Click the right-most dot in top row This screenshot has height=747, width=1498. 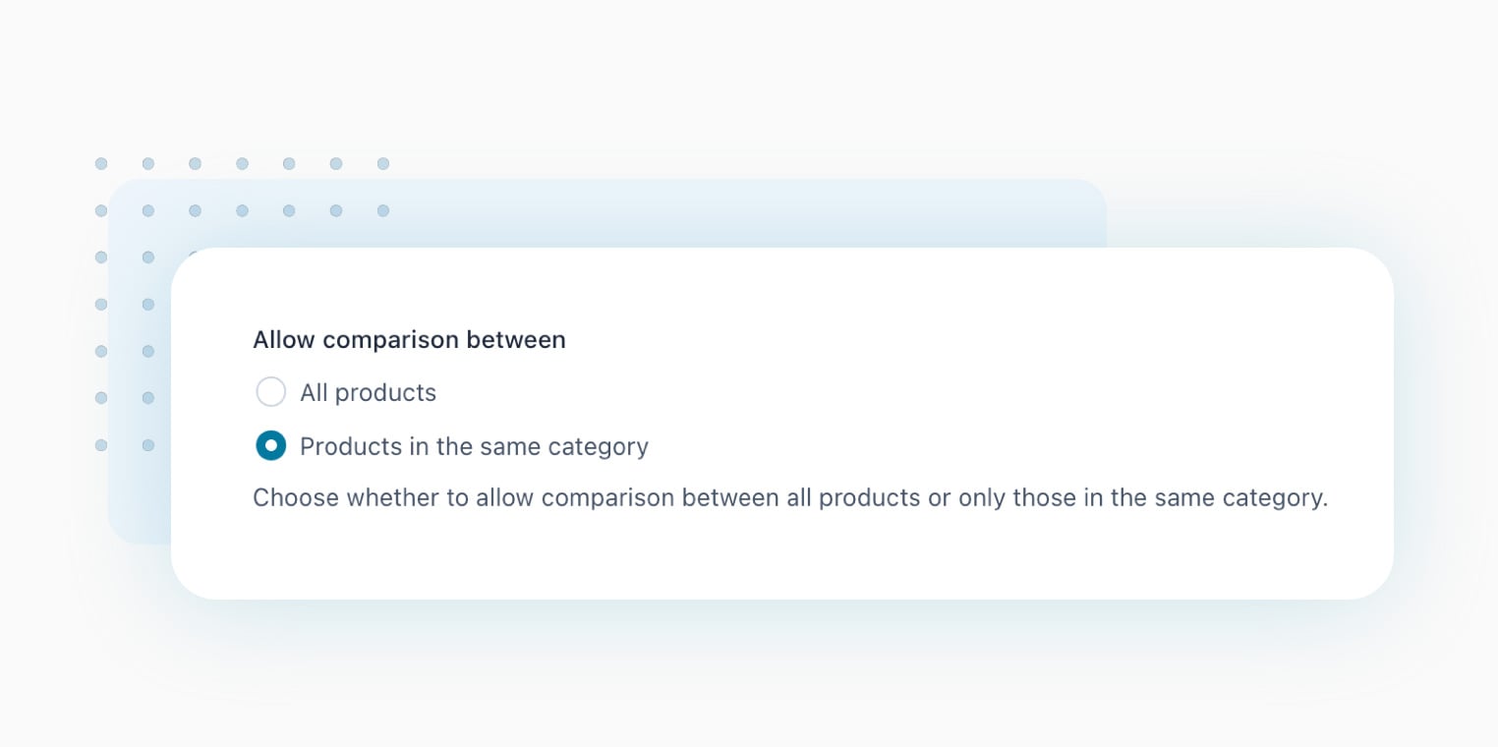point(383,163)
